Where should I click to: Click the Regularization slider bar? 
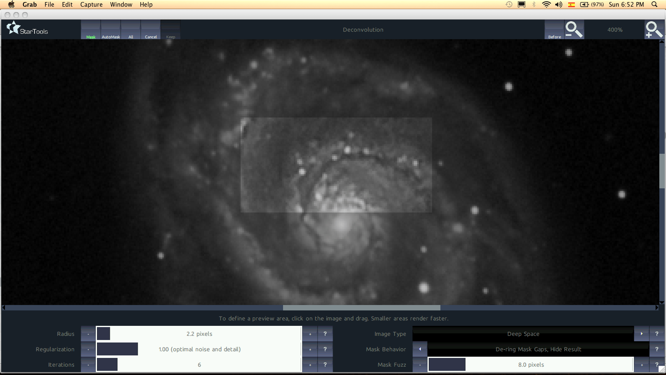click(199, 349)
